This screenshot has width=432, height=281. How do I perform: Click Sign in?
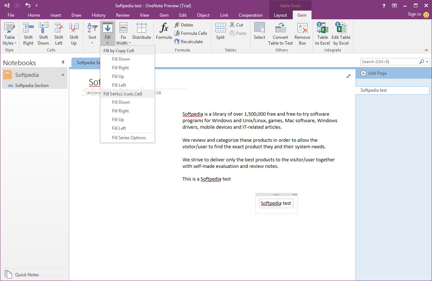click(x=414, y=15)
